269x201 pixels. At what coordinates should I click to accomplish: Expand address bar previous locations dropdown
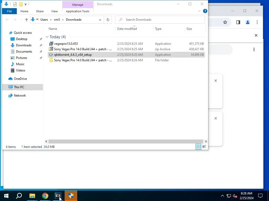(100, 20)
